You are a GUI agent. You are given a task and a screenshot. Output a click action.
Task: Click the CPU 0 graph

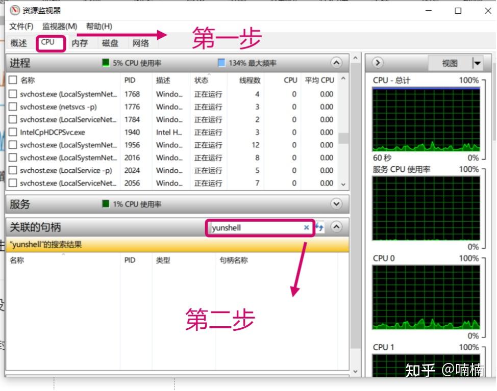426,297
